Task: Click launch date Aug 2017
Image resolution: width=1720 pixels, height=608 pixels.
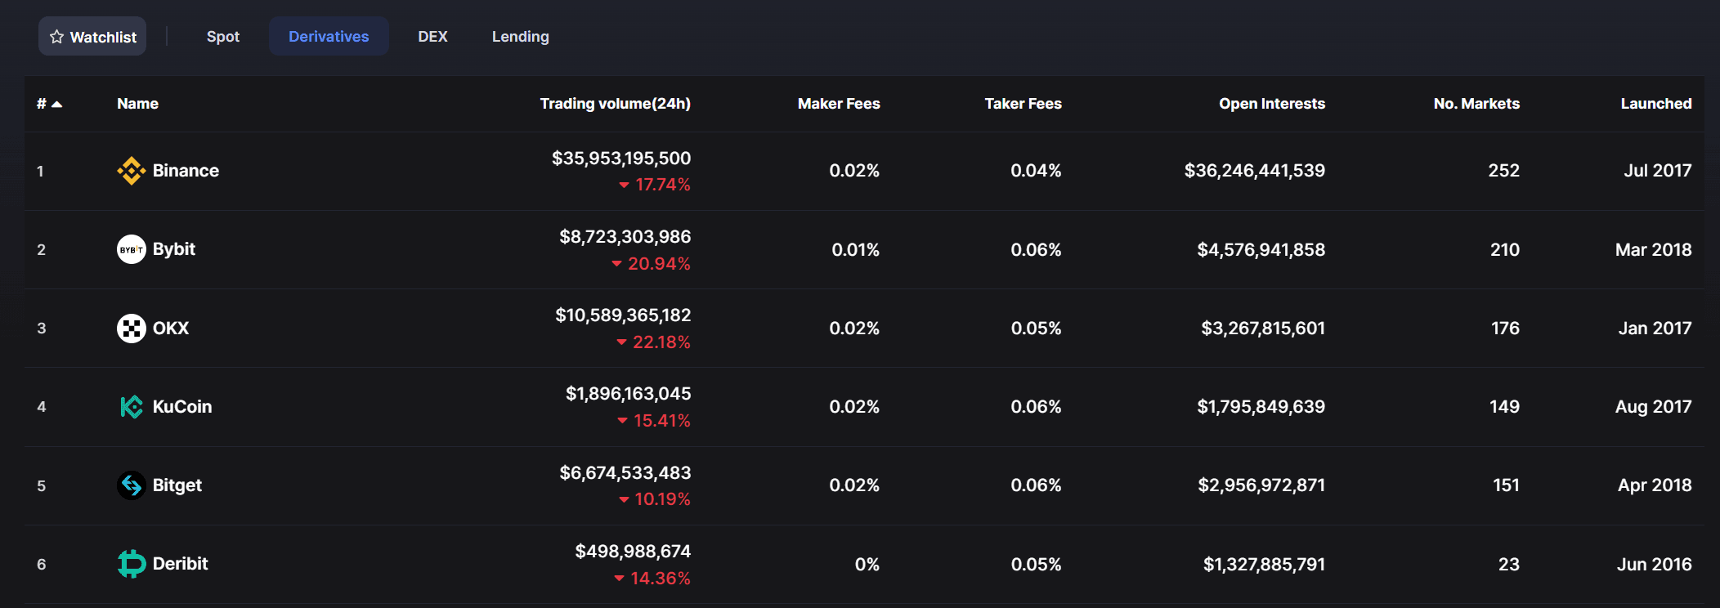Action: [1654, 407]
